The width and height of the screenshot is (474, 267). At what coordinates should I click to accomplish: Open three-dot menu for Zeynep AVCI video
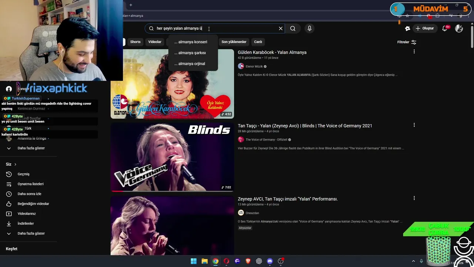pyautogui.click(x=414, y=198)
